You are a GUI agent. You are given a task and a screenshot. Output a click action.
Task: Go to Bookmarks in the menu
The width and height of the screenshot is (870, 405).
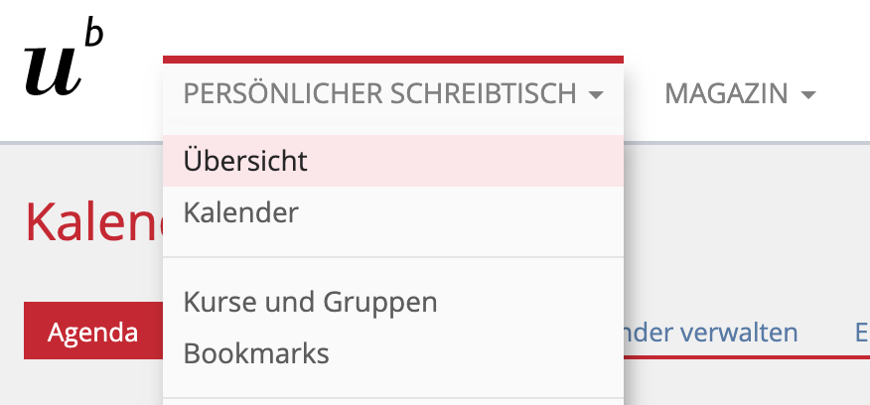[256, 352]
